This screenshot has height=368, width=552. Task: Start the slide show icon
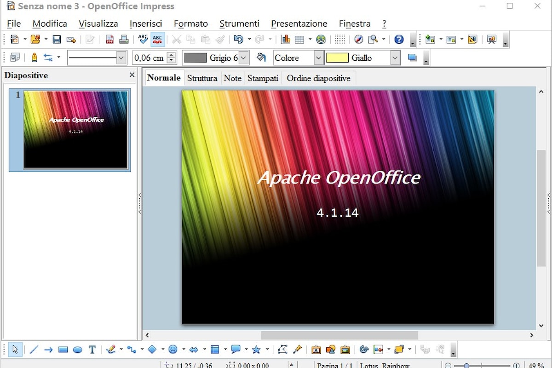tap(492, 40)
